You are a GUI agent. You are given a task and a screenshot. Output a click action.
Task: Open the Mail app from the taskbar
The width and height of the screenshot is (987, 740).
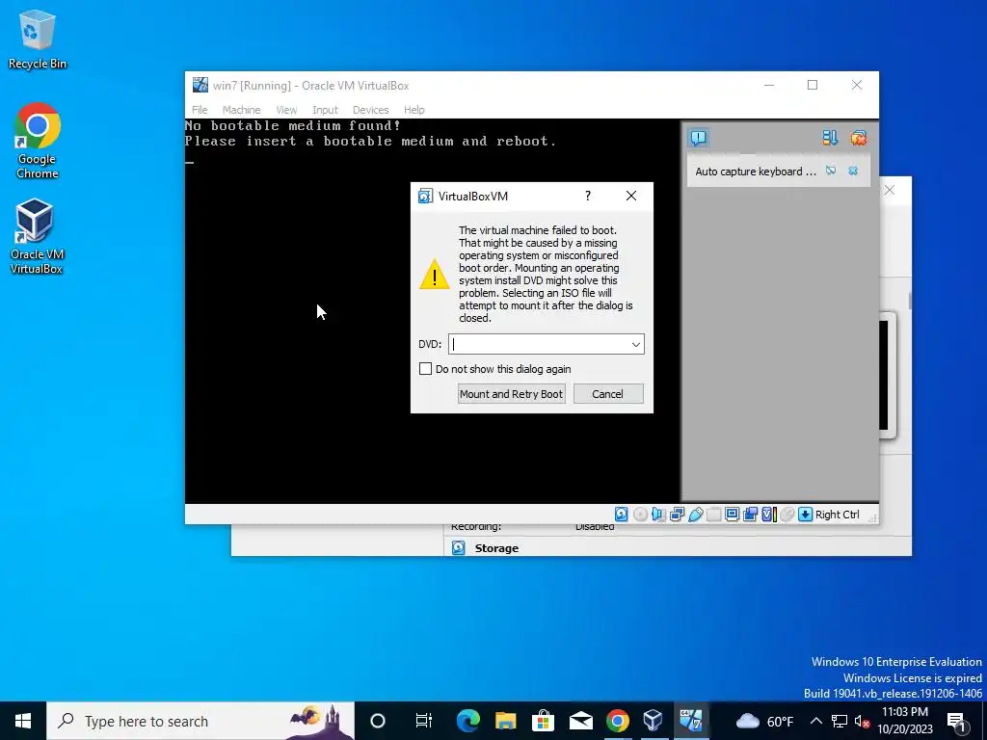(580, 721)
